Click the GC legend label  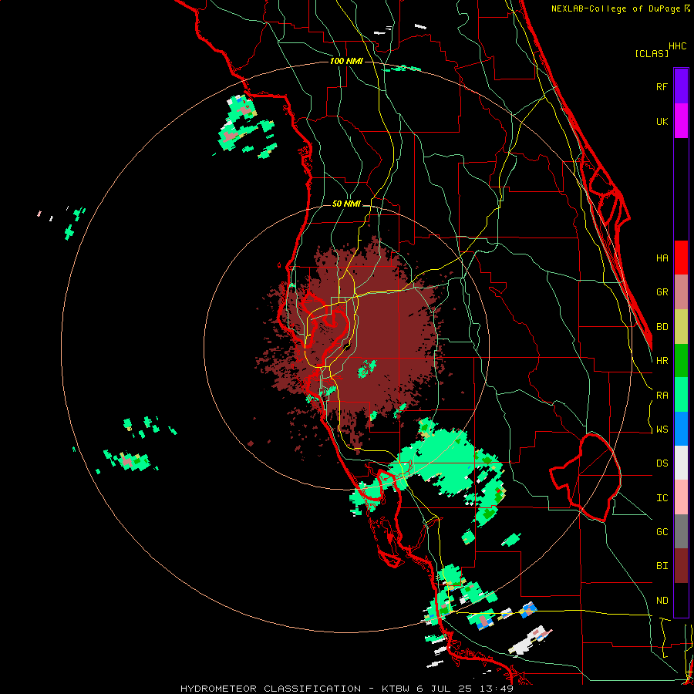tap(662, 531)
